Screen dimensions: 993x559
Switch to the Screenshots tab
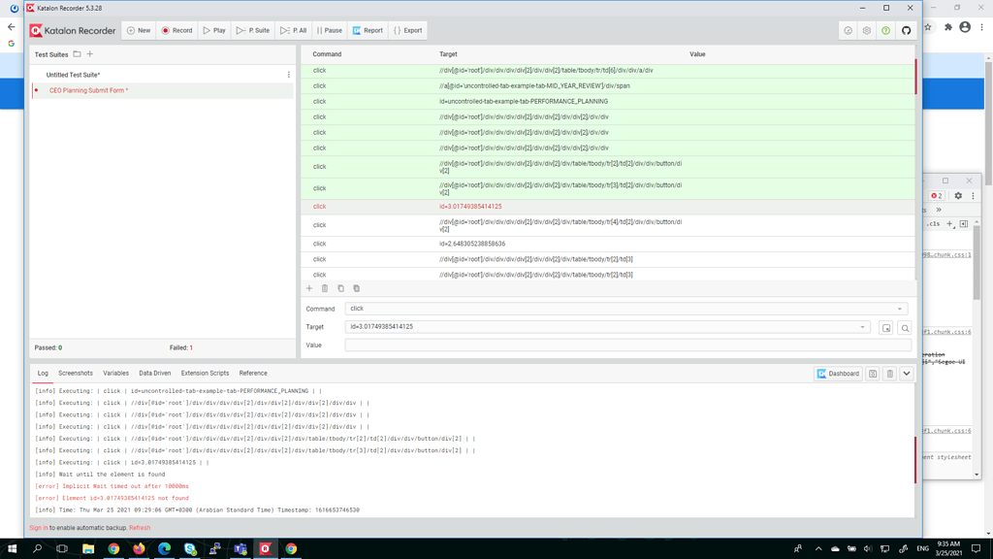click(x=76, y=374)
